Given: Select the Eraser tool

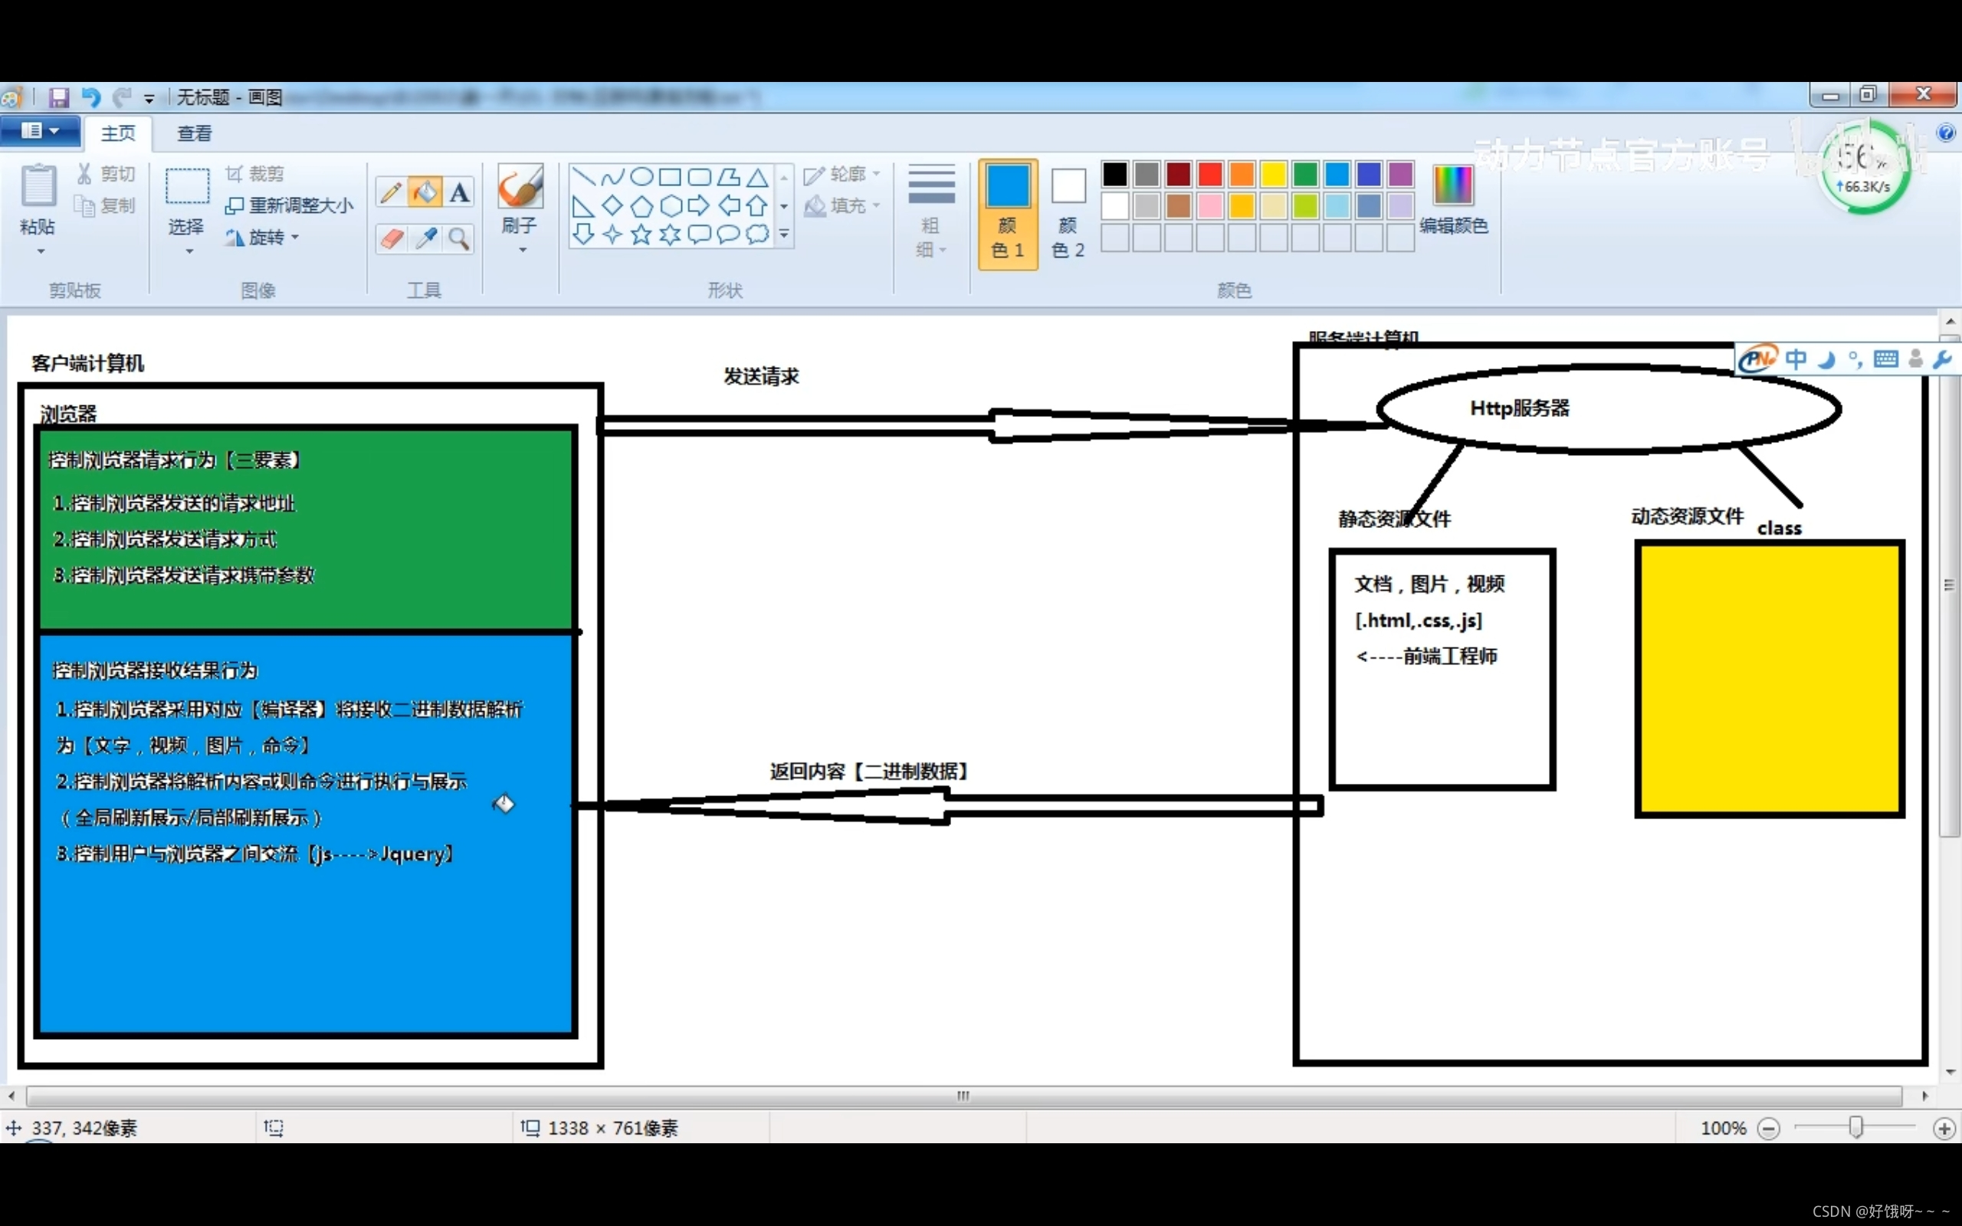Looking at the screenshot, I should (x=391, y=238).
